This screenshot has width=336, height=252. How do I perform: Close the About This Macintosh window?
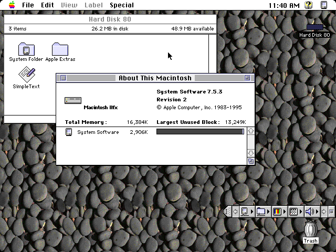tap(63, 78)
